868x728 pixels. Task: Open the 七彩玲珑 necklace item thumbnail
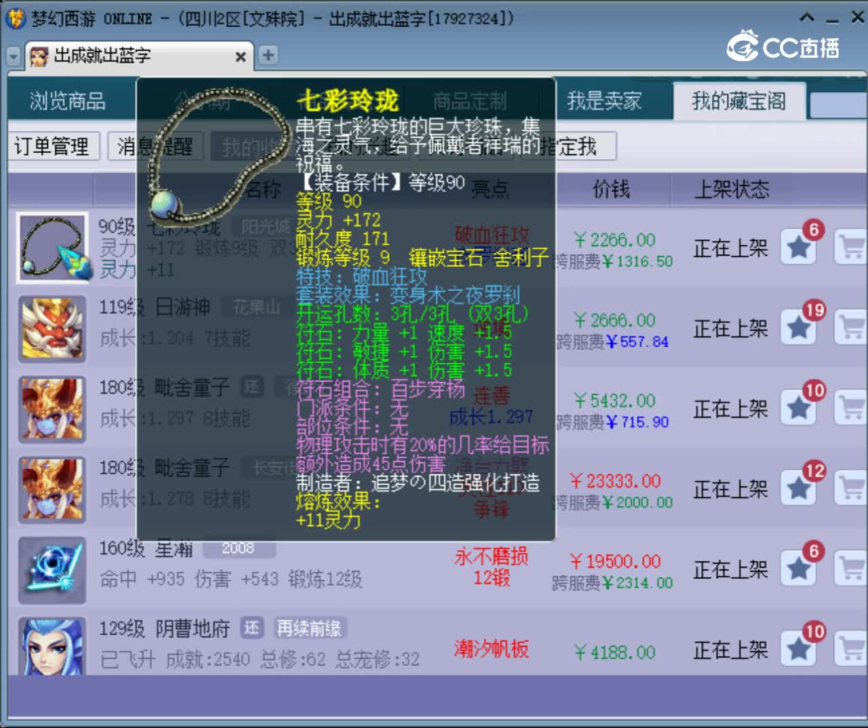pos(53,247)
